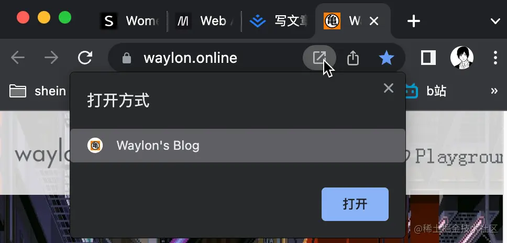Viewport: 507px width, 243px height.
Task: Reload the page
Action: [85, 58]
